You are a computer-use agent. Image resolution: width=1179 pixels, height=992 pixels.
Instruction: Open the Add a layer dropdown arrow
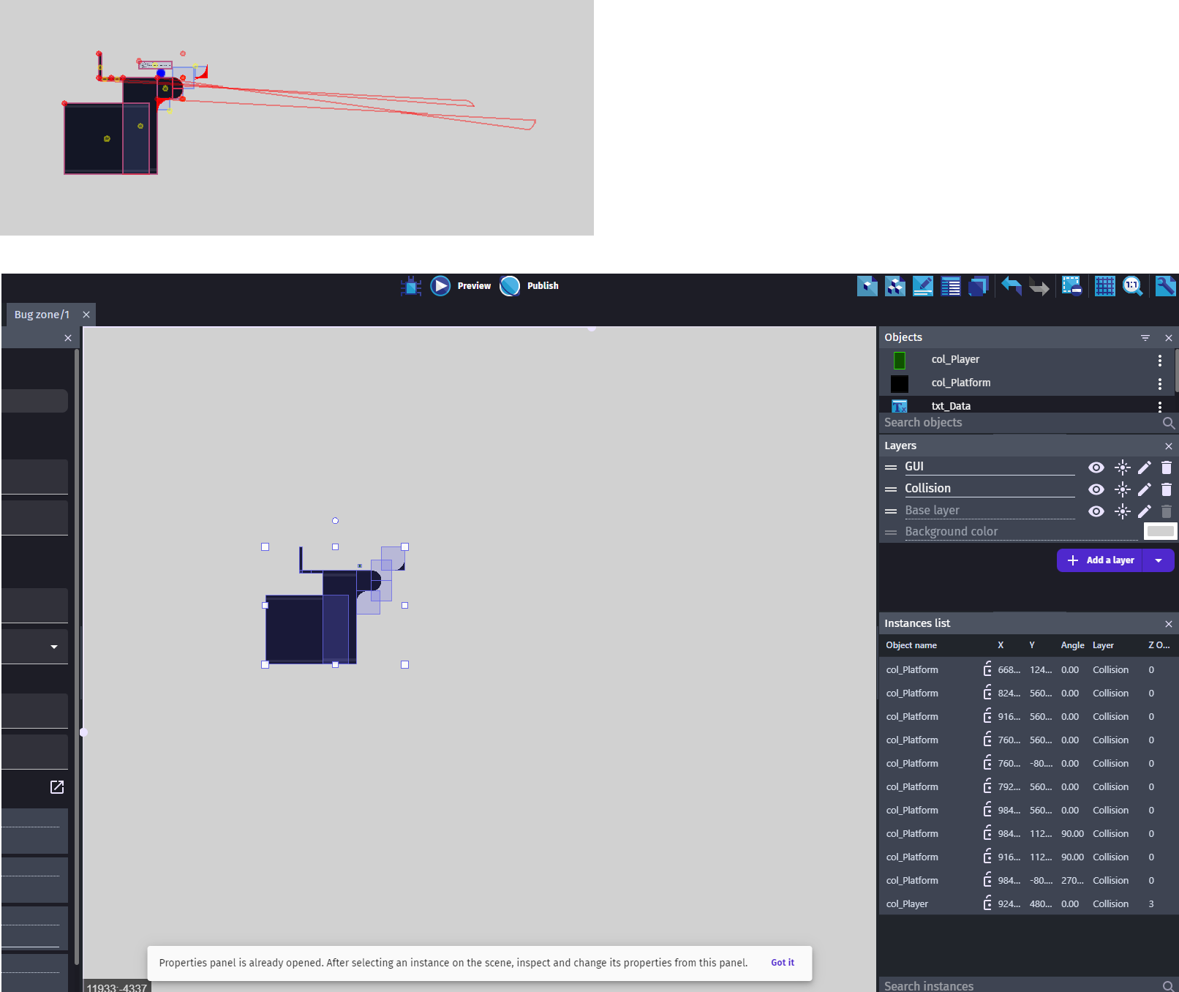(x=1158, y=560)
